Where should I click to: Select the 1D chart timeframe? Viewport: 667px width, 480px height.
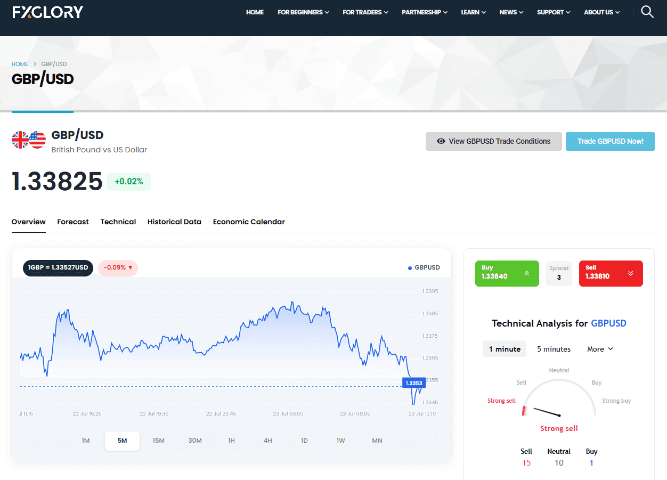point(304,441)
